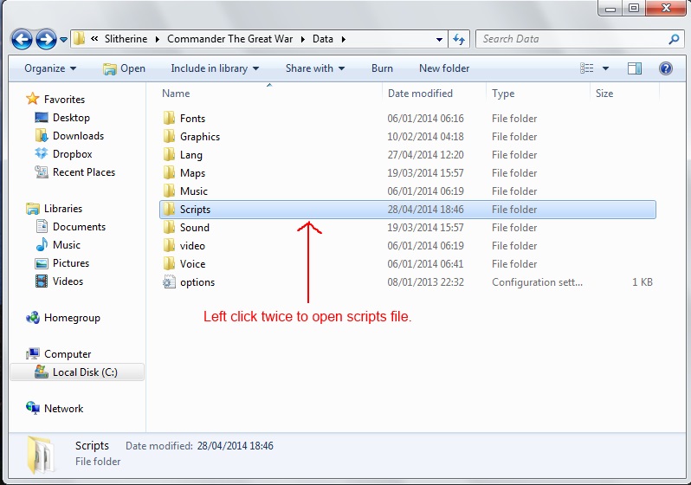Go forward with the Forward arrow button
Screen dimensions: 691x485
click(x=46, y=39)
